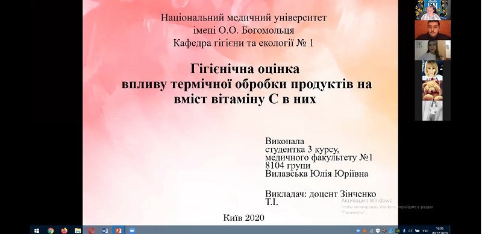Select the man's video on the orange background
This screenshot has width=482, height=234.
click(x=433, y=30)
